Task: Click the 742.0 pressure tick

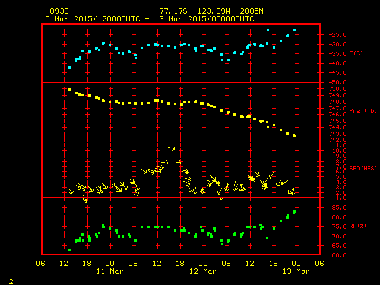Action: (338, 140)
